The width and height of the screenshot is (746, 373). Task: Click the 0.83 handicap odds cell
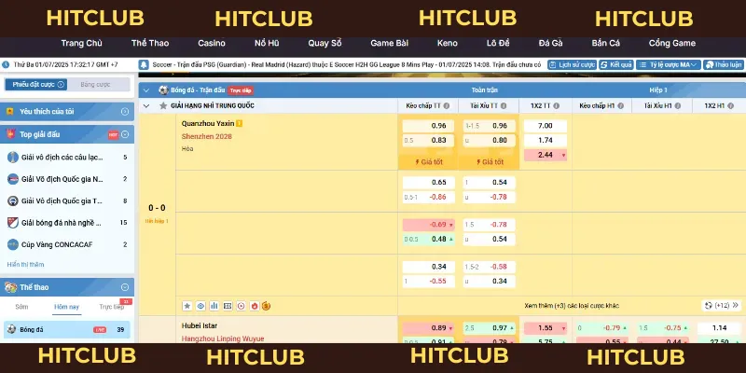tap(428, 141)
